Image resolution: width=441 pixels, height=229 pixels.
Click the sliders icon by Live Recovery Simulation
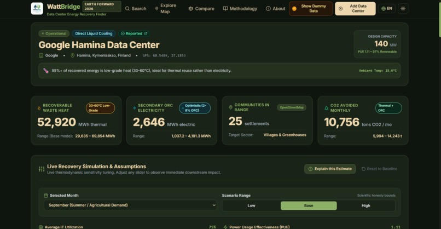click(x=42, y=169)
